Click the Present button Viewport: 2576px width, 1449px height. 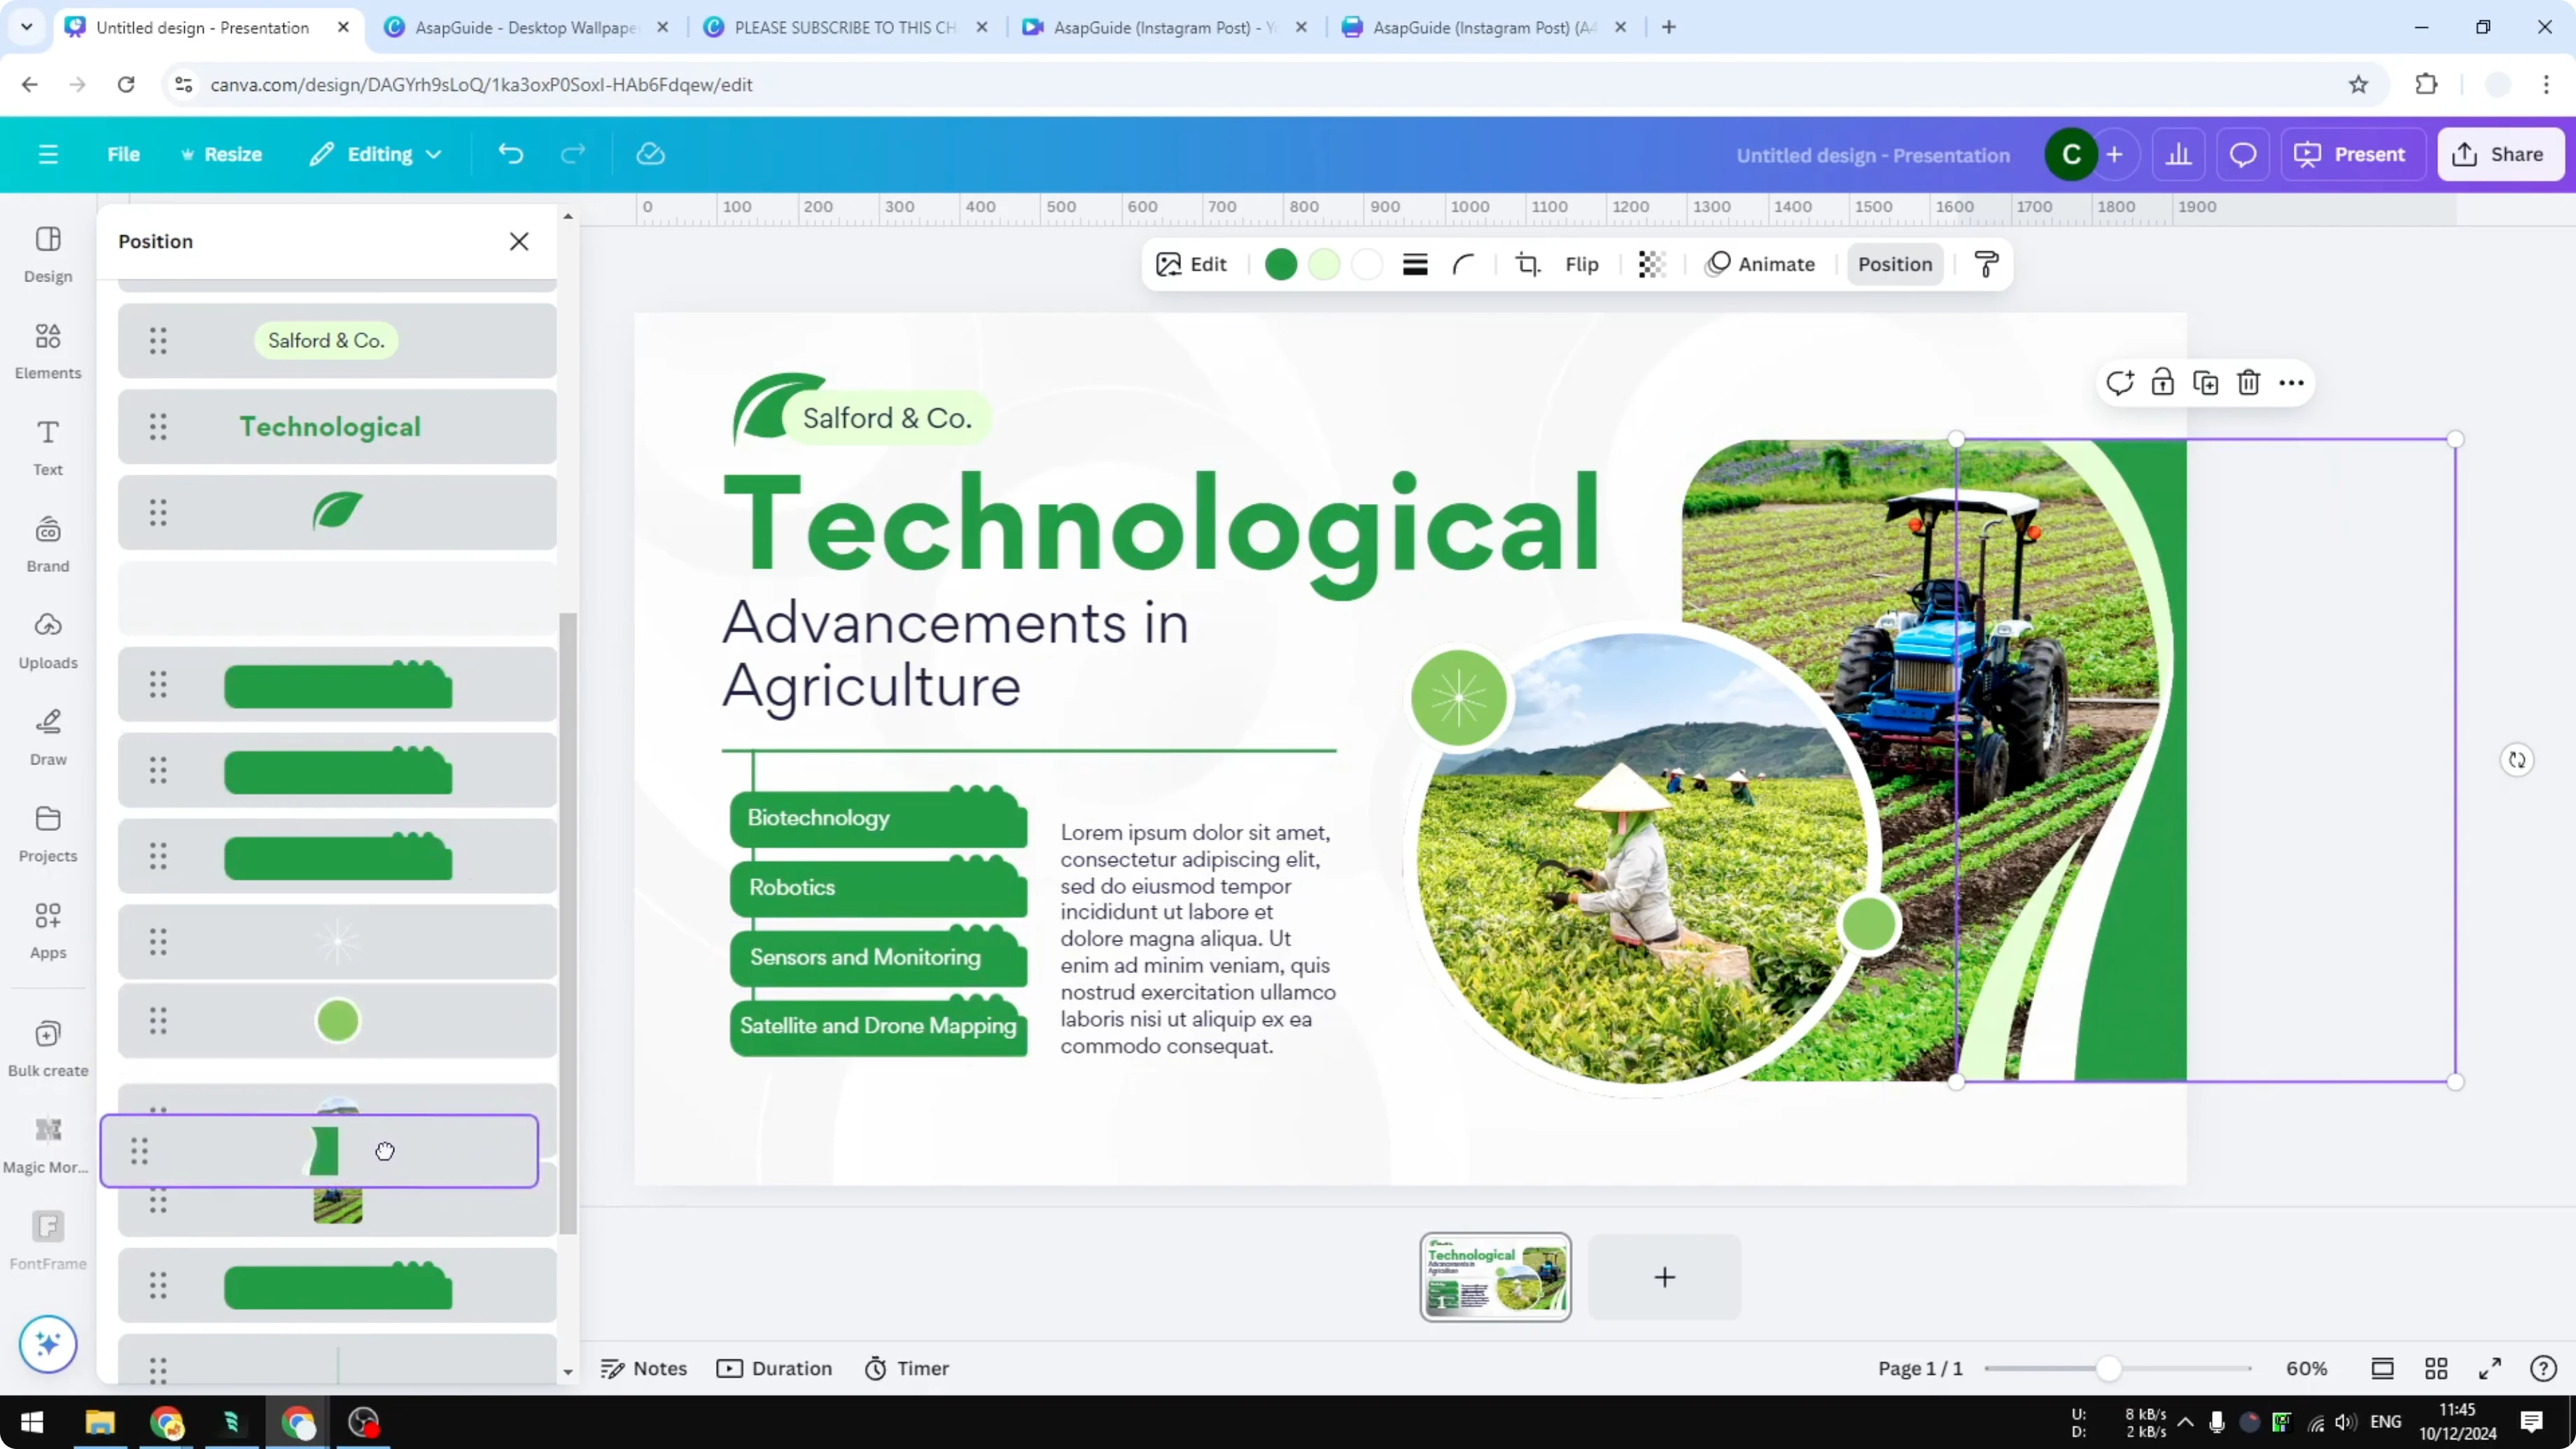2353,153
